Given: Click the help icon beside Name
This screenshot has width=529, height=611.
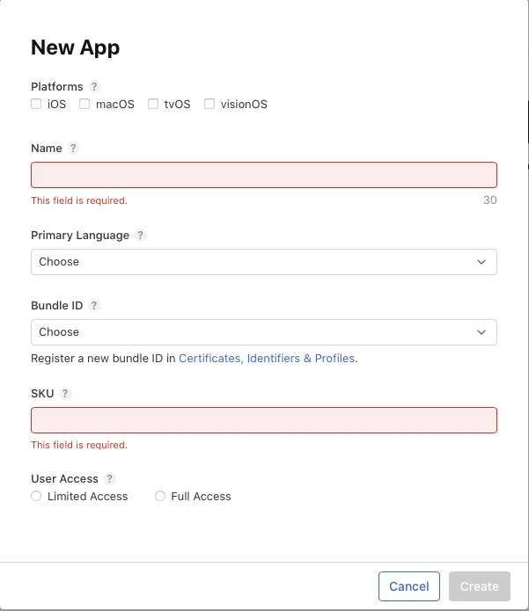Looking at the screenshot, I should pyautogui.click(x=74, y=149).
